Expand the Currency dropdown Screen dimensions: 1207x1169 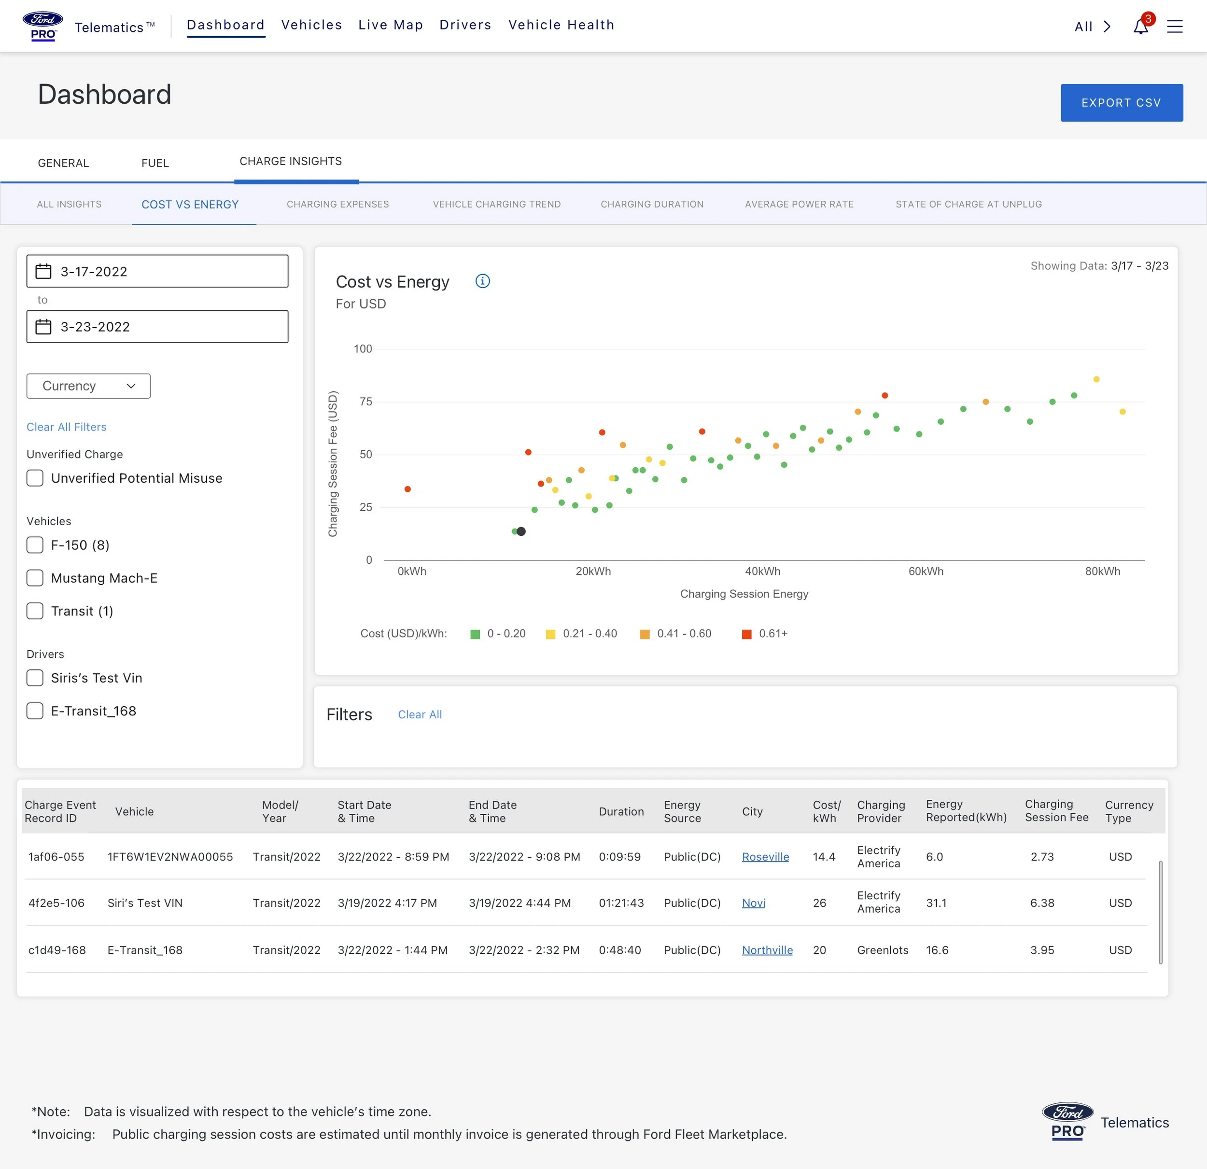coord(89,386)
